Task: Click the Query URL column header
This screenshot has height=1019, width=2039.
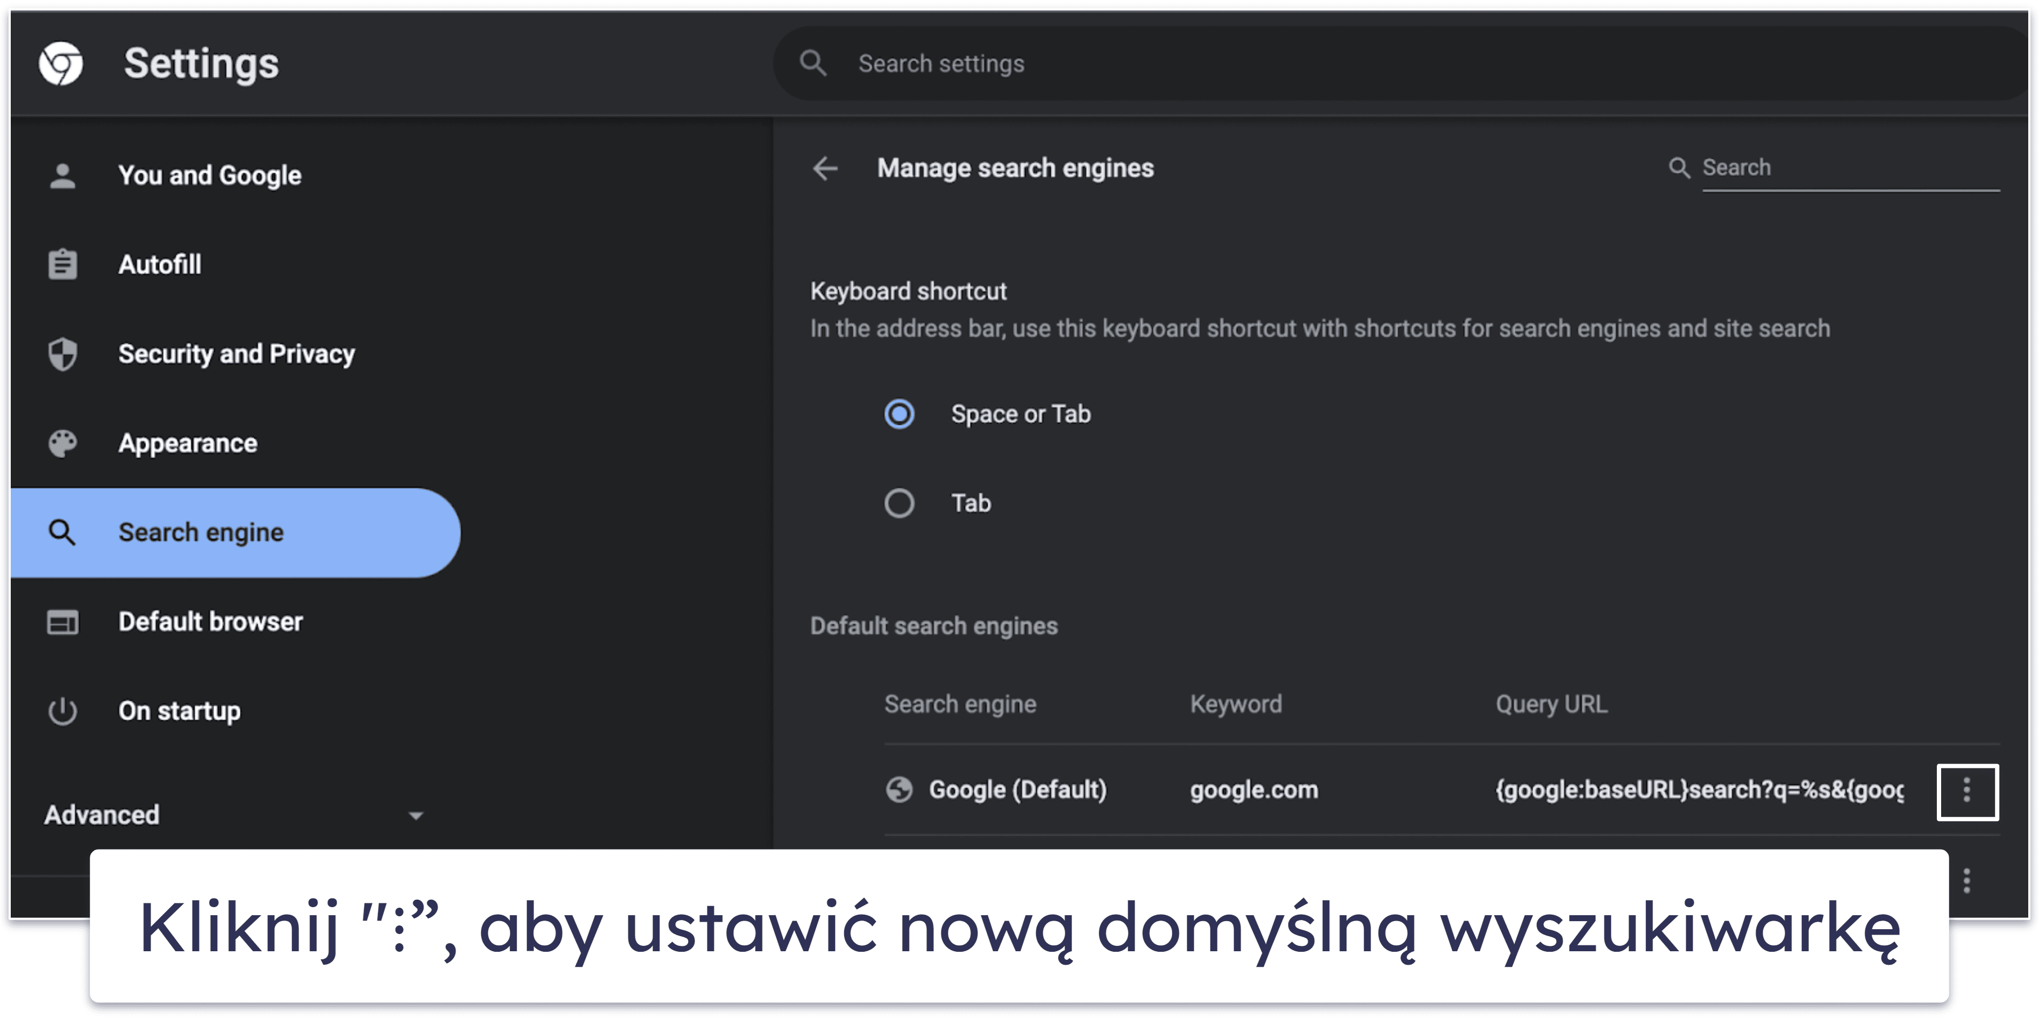Action: [x=1551, y=704]
